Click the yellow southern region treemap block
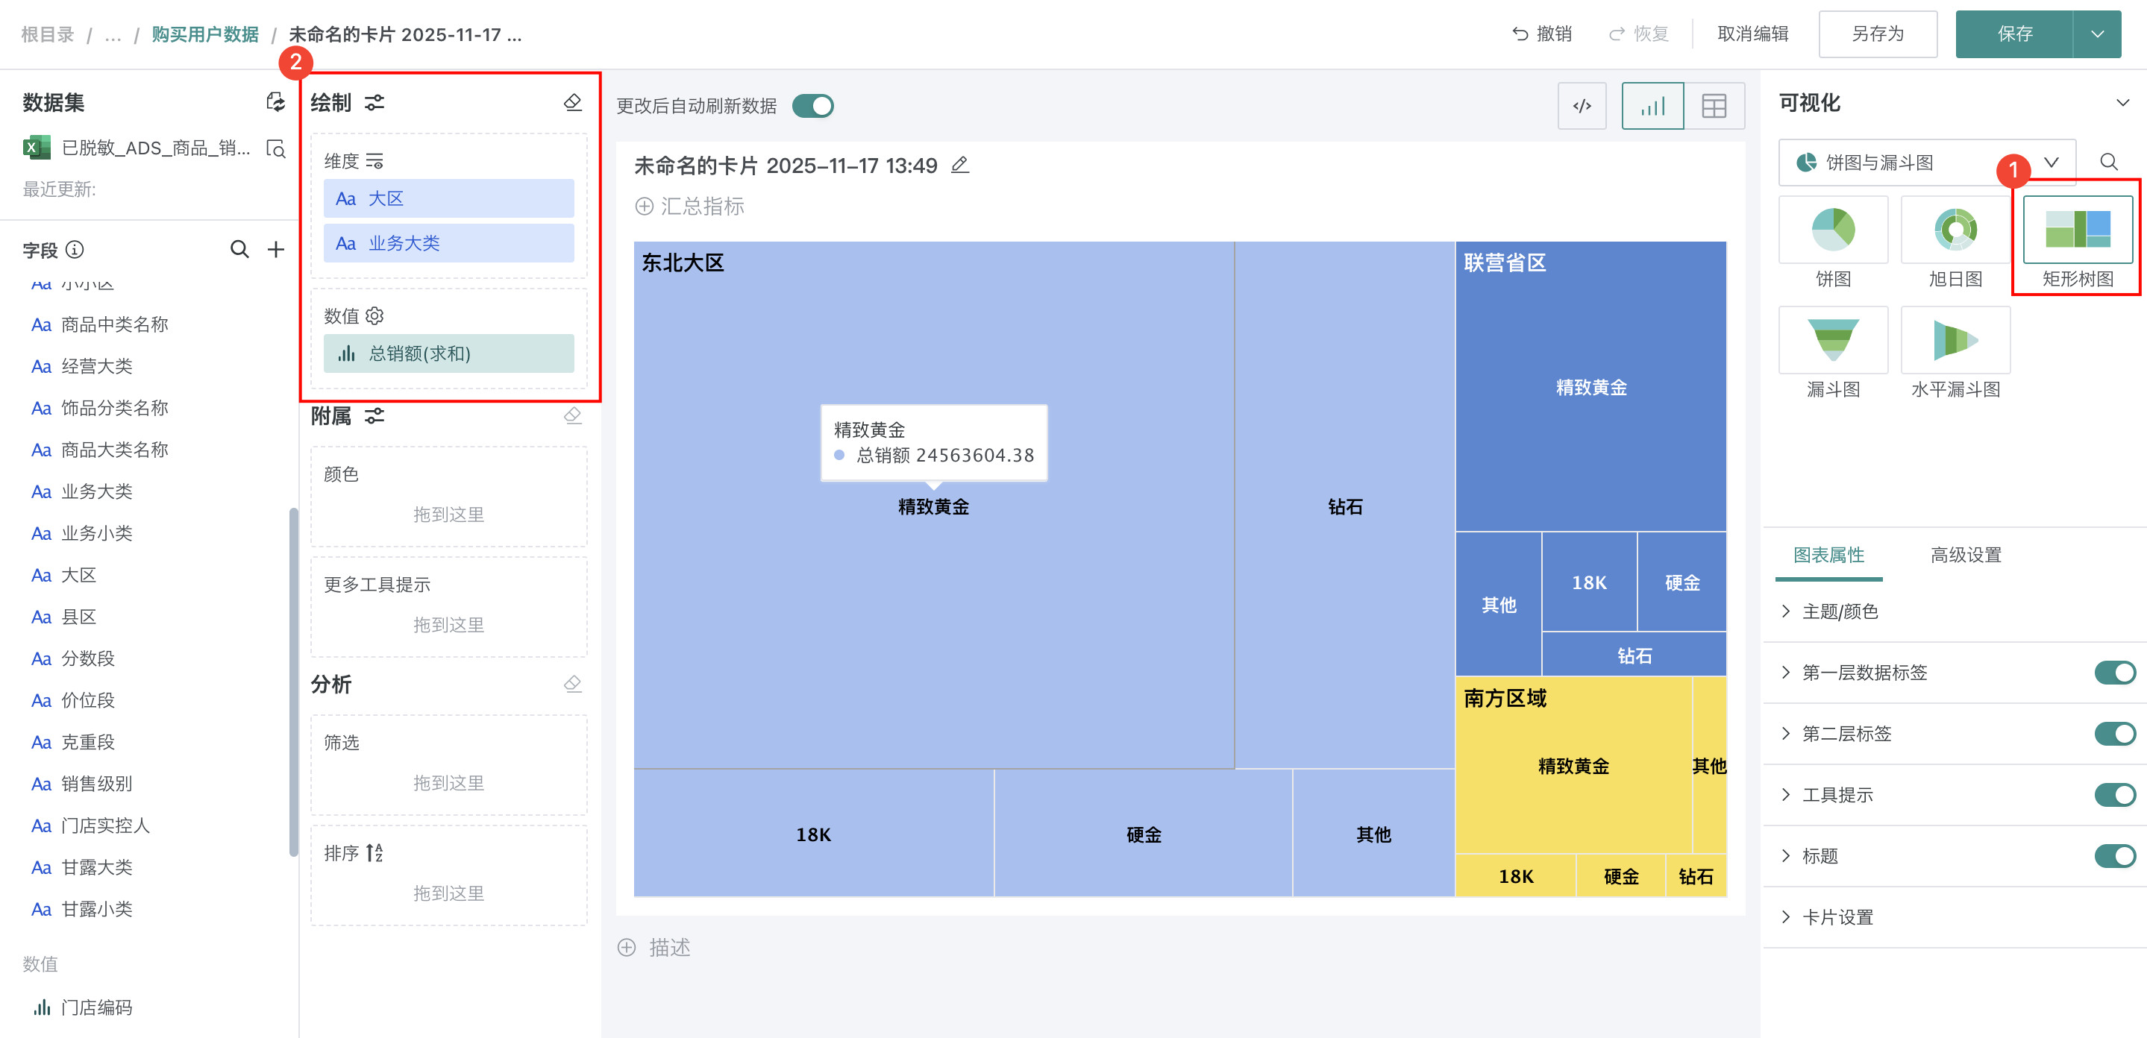The width and height of the screenshot is (2147, 1038). 1572,767
